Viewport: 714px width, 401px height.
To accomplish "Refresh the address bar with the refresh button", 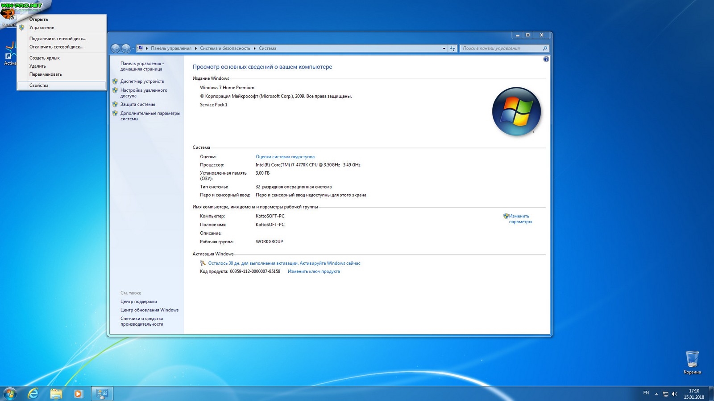I will coord(452,48).
